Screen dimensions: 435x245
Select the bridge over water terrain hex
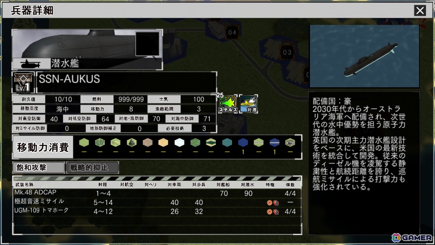(274, 143)
